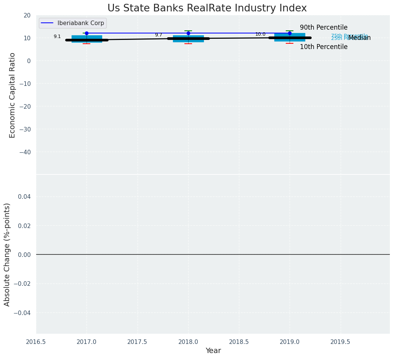Click the Economic Capital Ratio axis label

[x=13, y=95]
